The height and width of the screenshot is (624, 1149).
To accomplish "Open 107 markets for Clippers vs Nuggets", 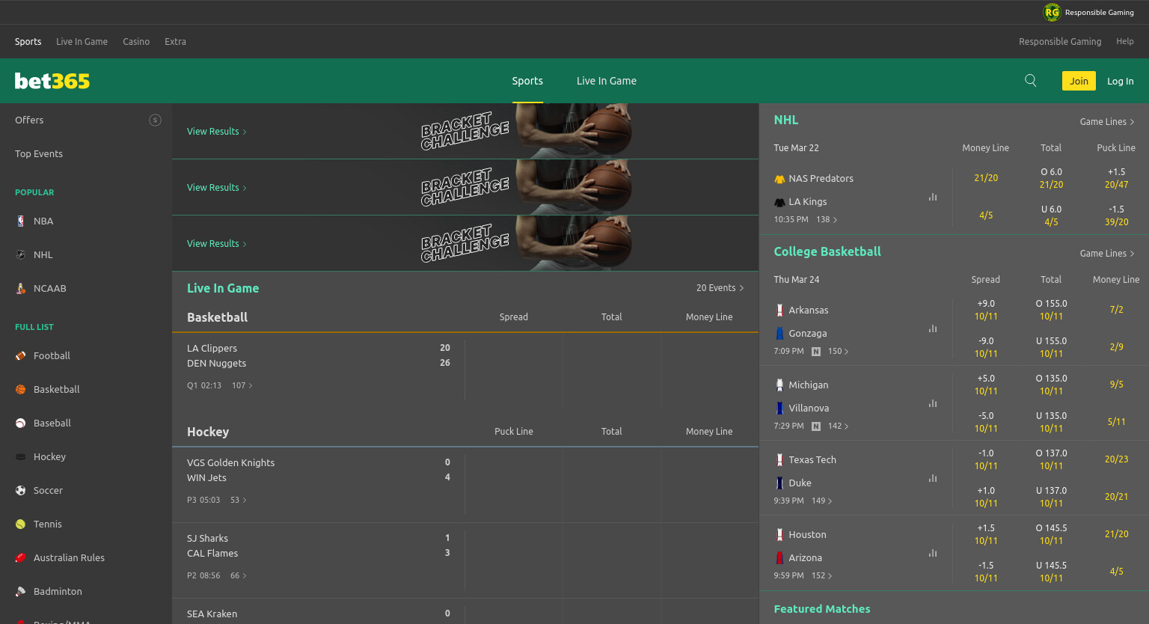I will tap(242, 385).
